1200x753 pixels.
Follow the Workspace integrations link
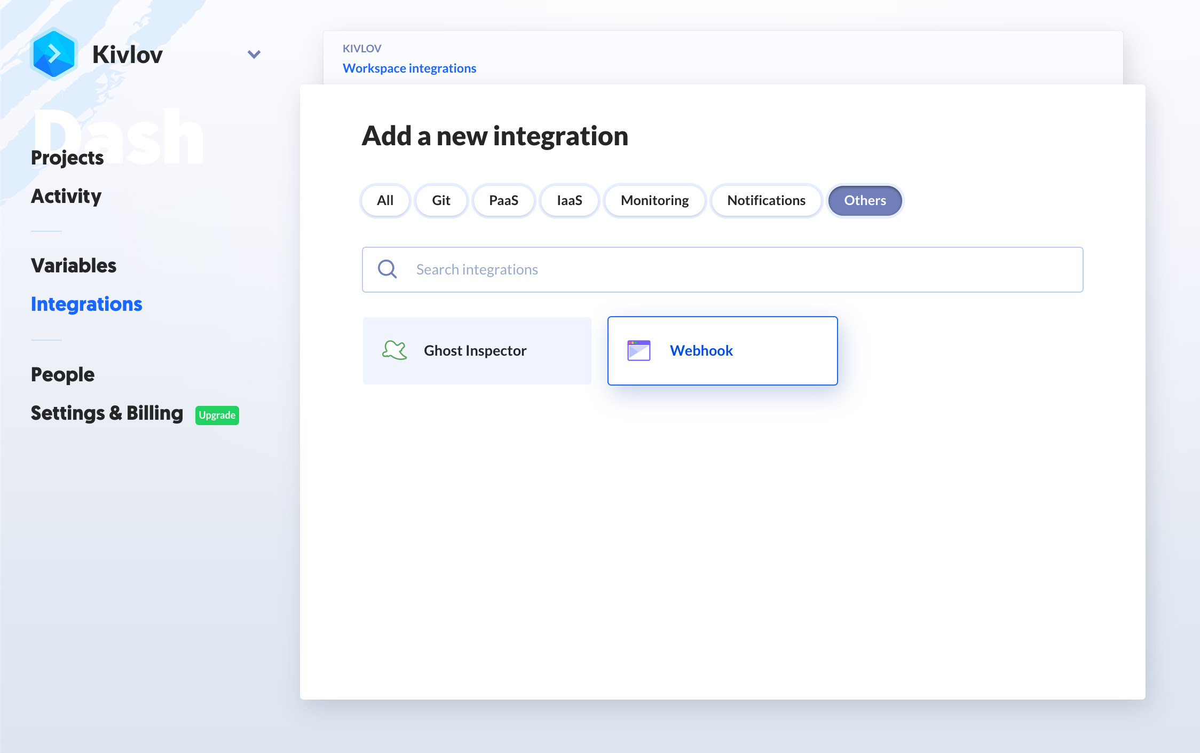pos(409,68)
